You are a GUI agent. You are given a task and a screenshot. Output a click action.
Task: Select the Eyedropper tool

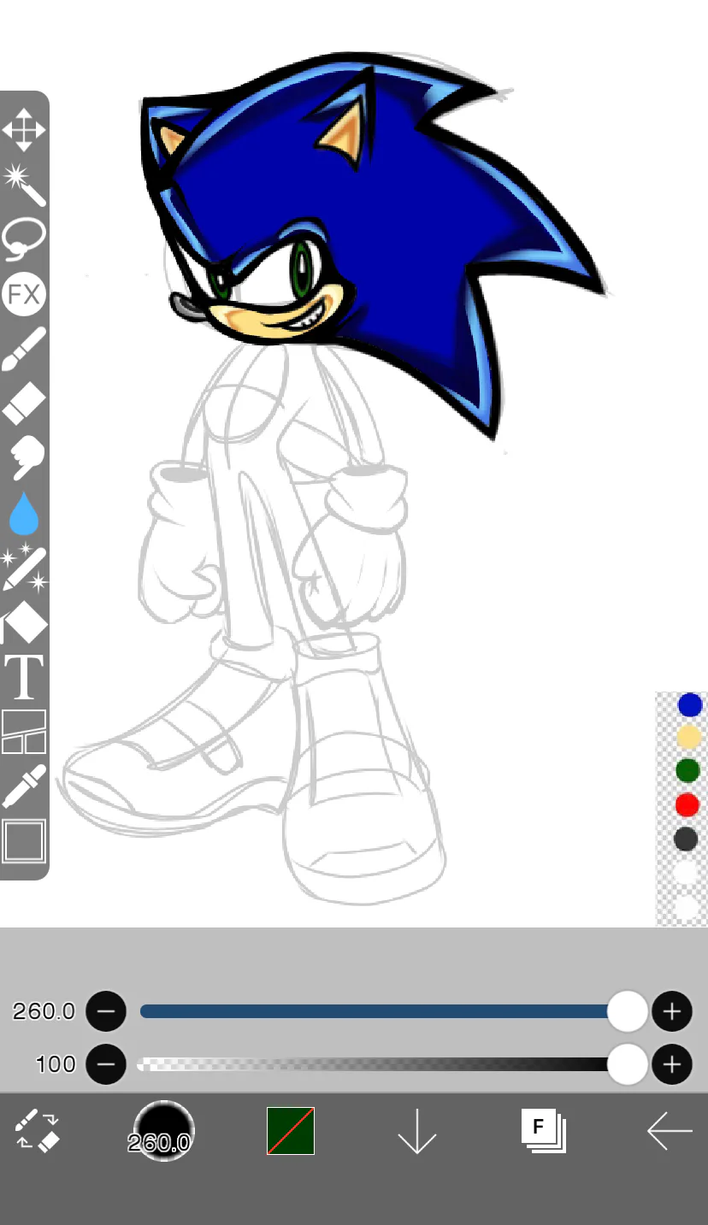point(24,786)
